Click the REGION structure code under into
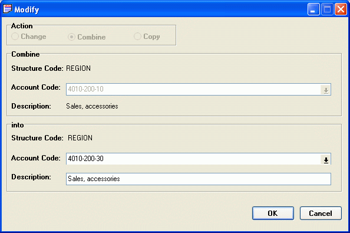 [x=80, y=138]
